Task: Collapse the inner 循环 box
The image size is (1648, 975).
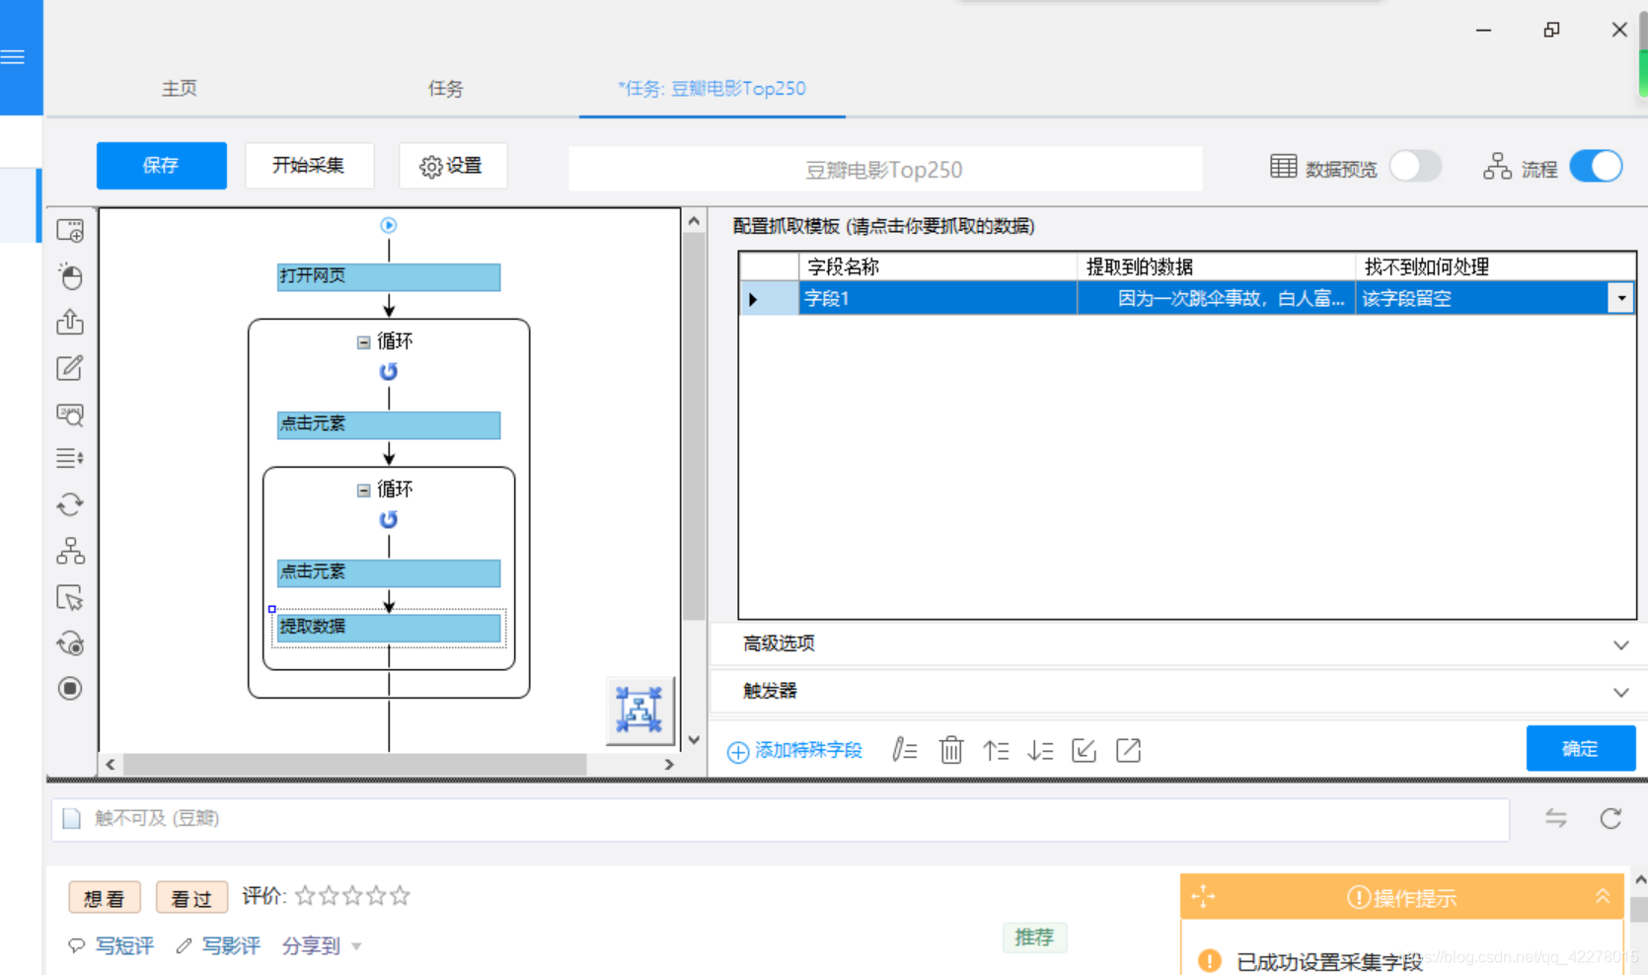Action: (363, 490)
